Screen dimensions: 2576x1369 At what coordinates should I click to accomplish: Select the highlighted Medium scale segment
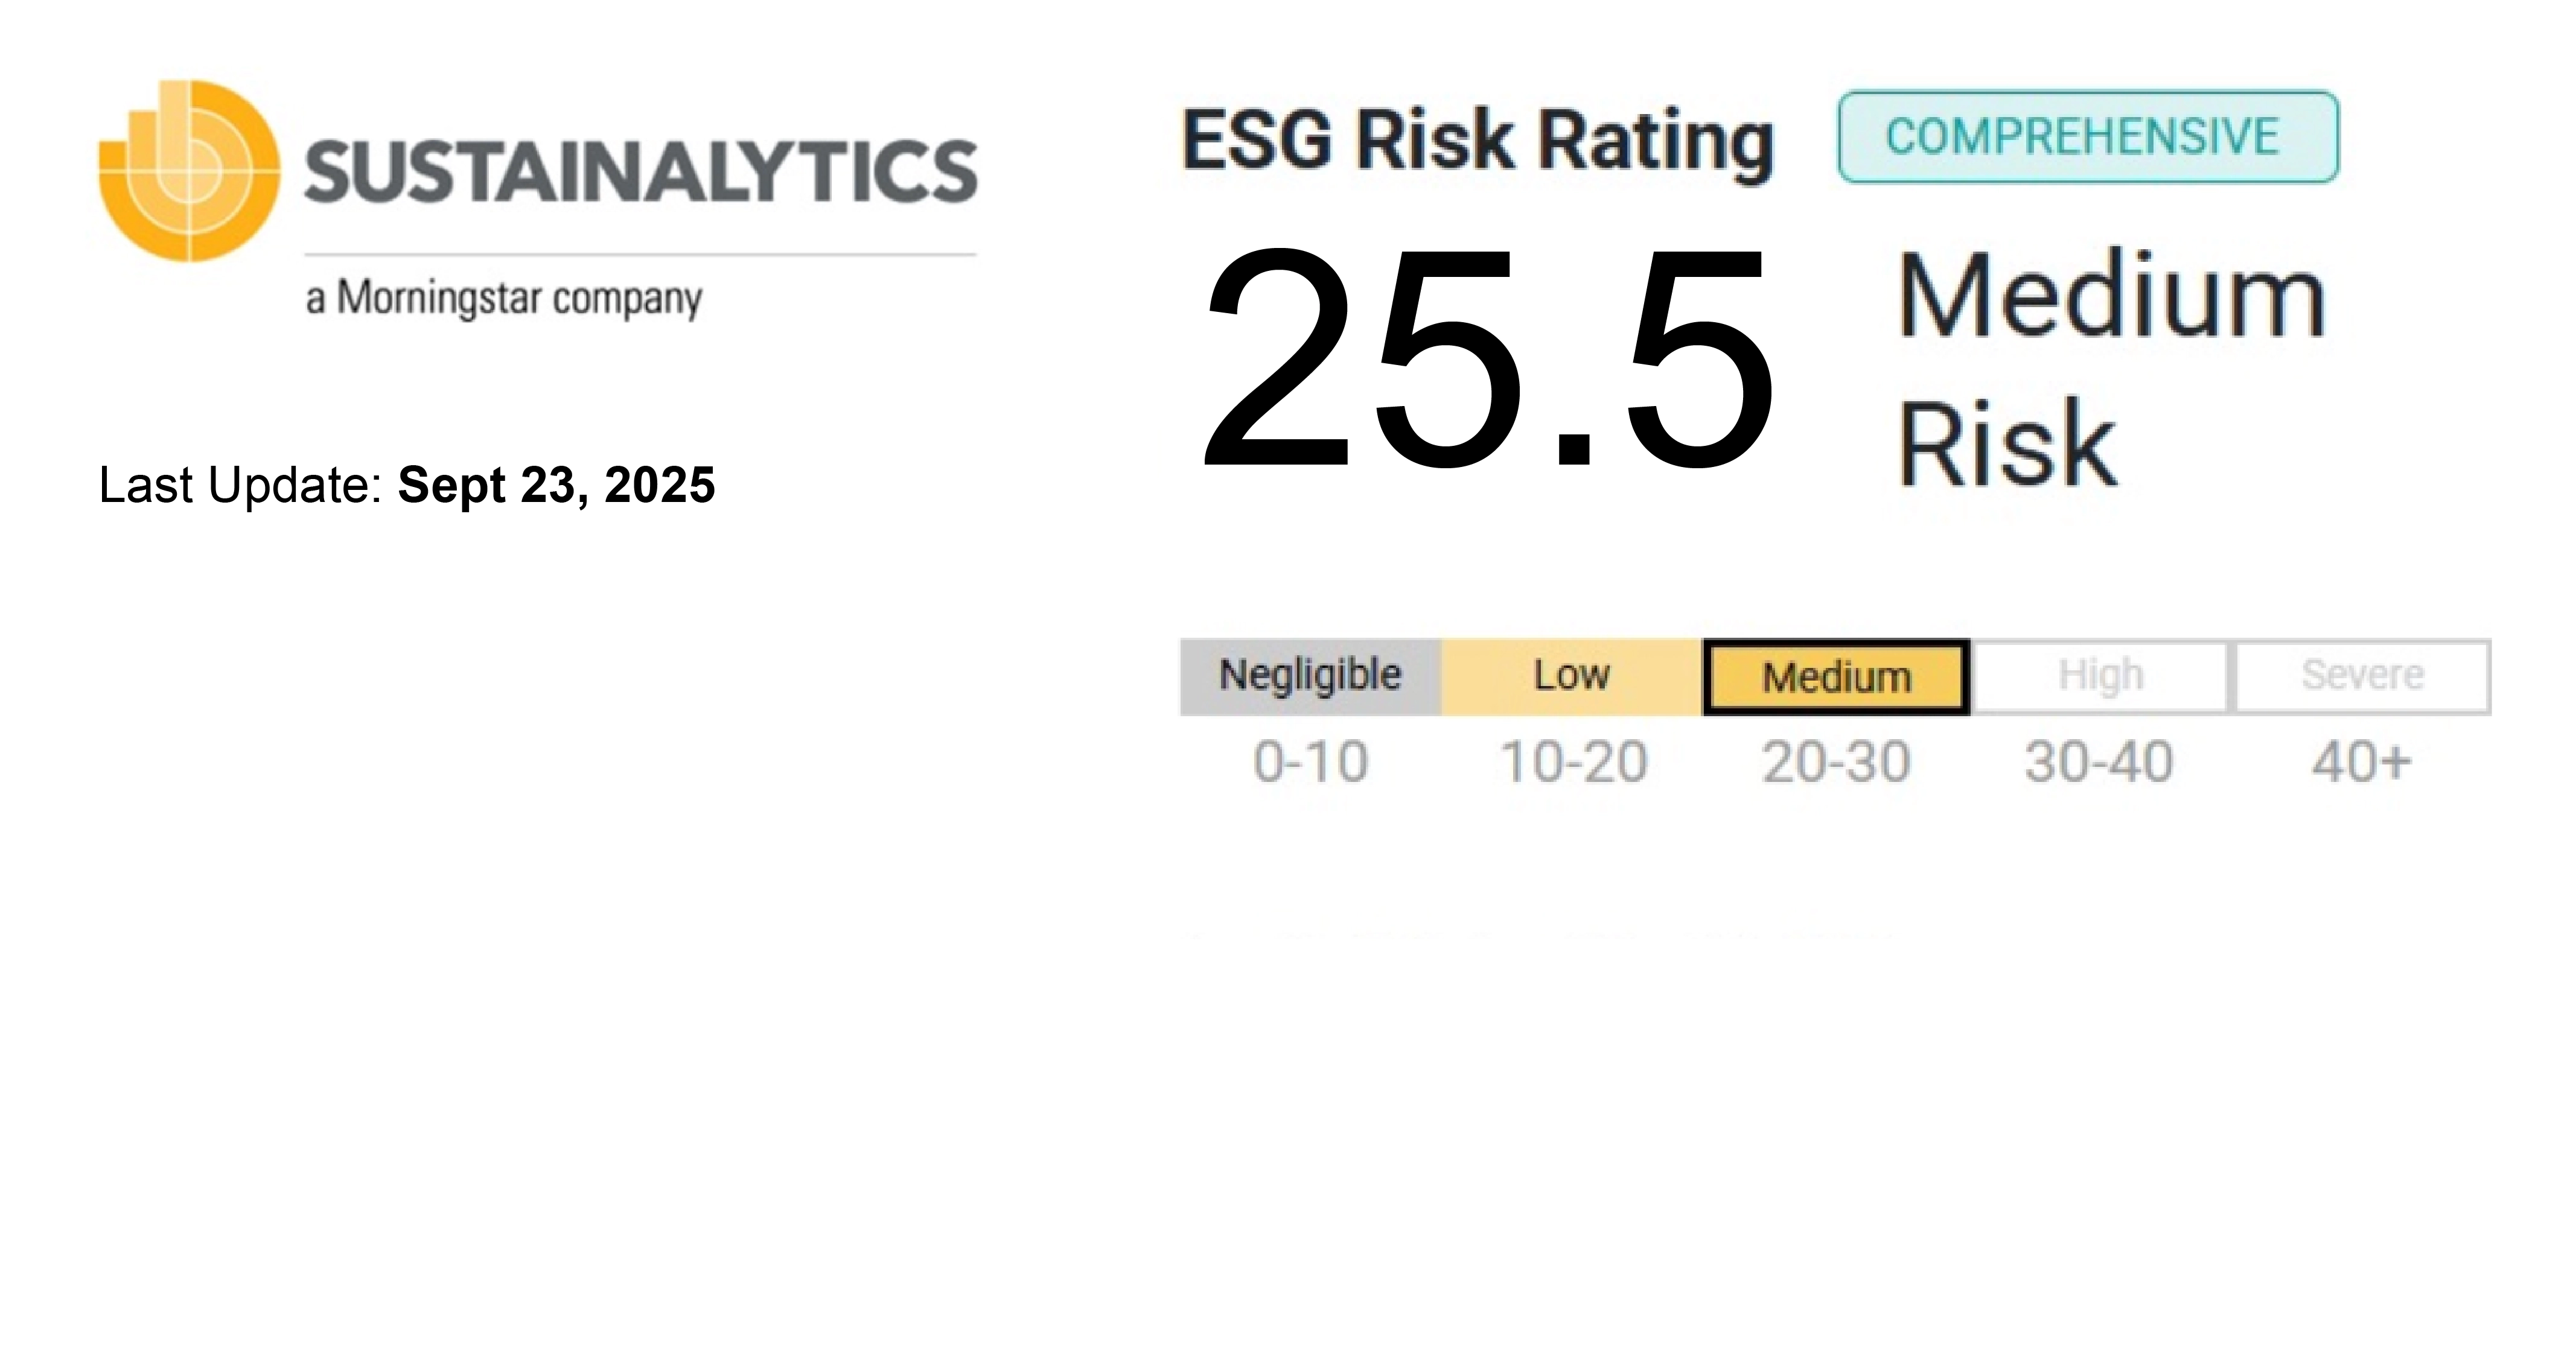[1836, 677]
